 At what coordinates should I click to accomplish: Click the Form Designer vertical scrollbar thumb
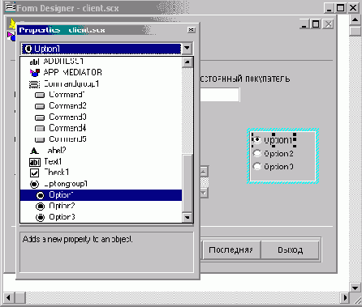(356, 31)
